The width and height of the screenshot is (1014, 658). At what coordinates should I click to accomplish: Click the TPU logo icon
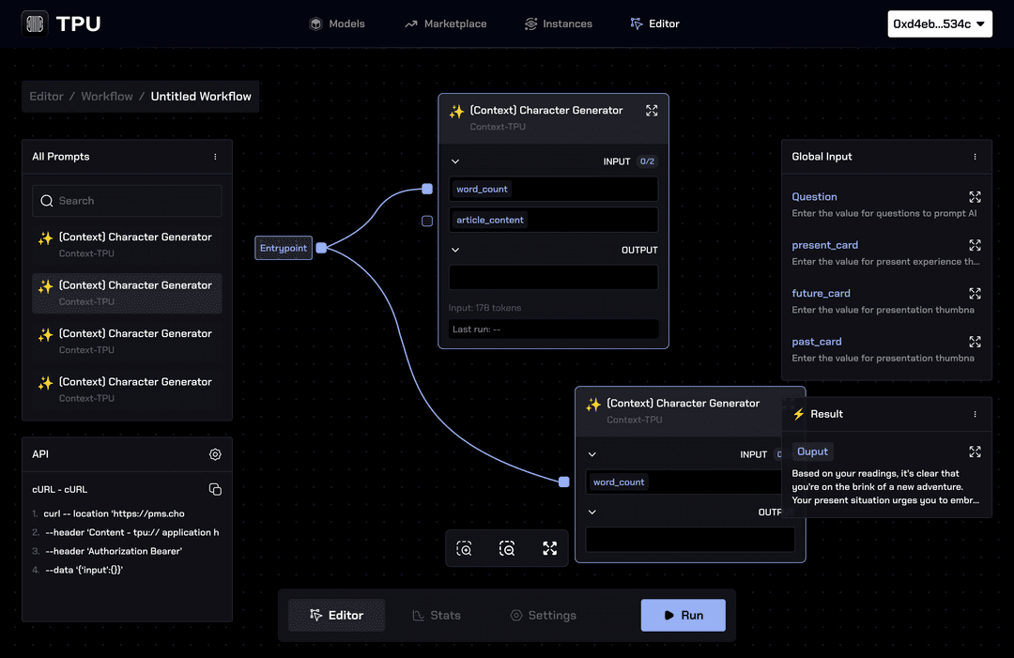35,23
